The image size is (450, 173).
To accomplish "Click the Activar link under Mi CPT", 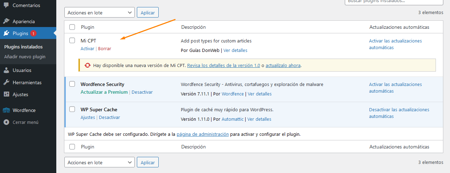I will pos(87,49).
